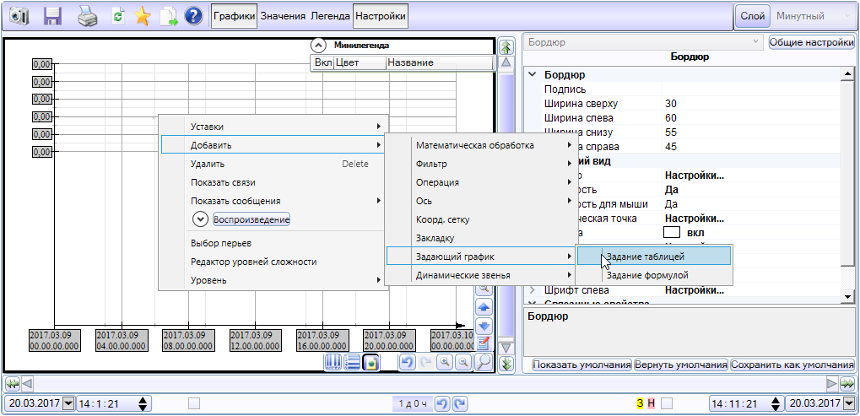The height and width of the screenshot is (416, 860).
Task: Click 'Редактор уровней сложности' menu entry
Action: tap(273, 262)
